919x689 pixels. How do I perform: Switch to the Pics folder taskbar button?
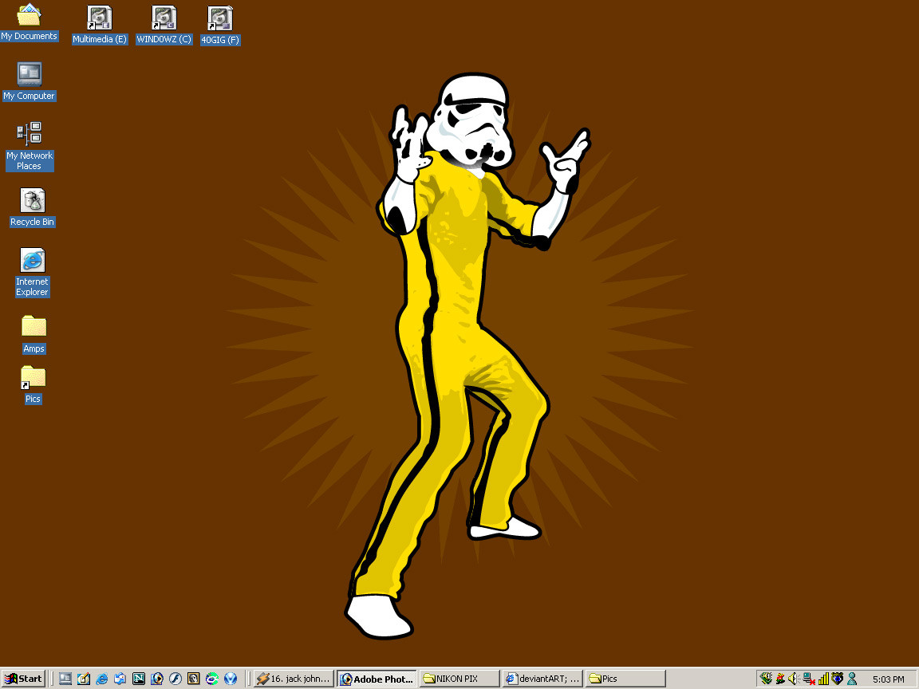(625, 679)
